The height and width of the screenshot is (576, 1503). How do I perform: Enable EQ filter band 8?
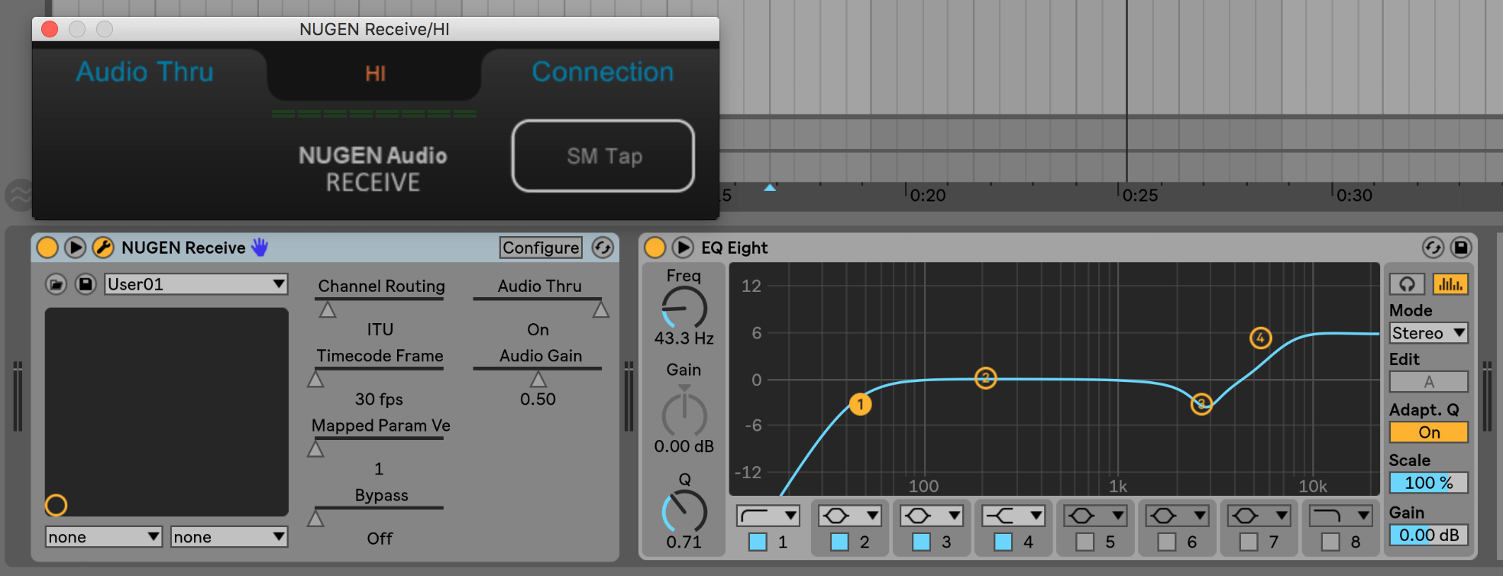[x=1330, y=542]
